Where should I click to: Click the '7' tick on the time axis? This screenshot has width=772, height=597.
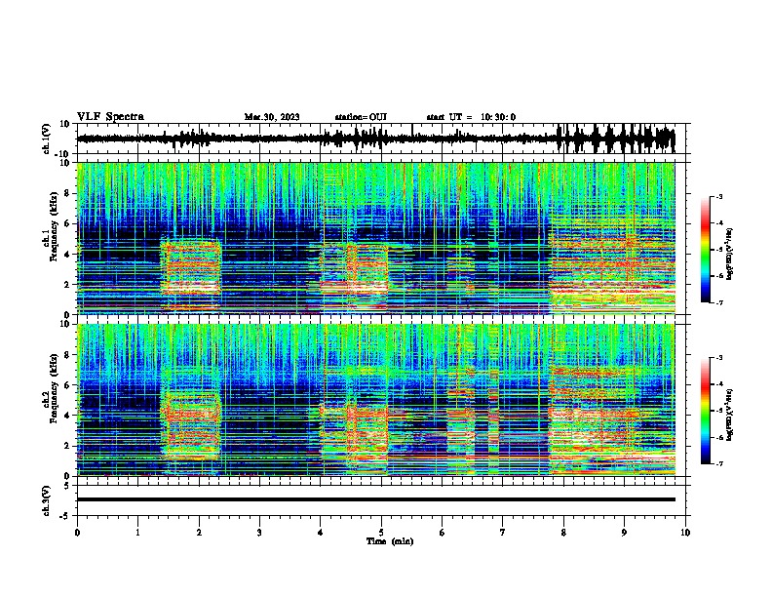click(503, 533)
